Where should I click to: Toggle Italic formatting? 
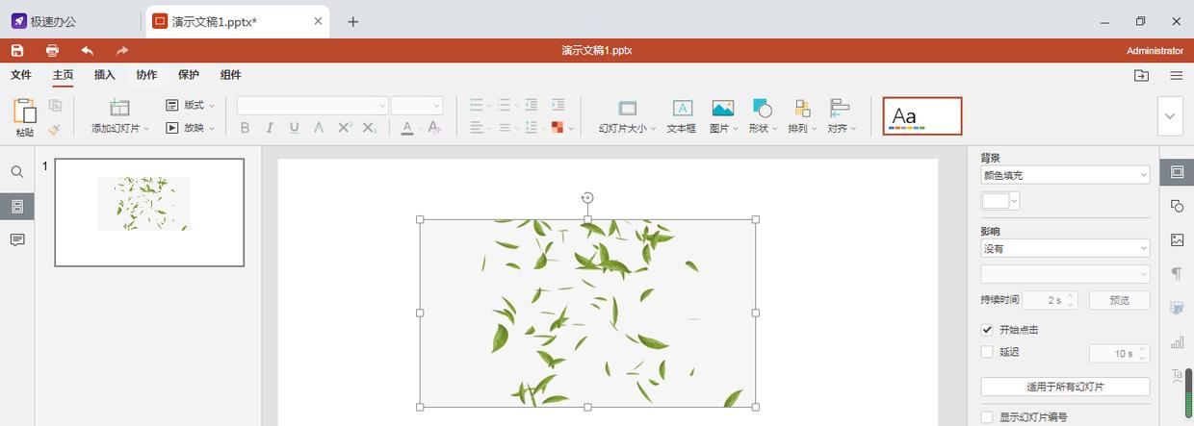[270, 128]
